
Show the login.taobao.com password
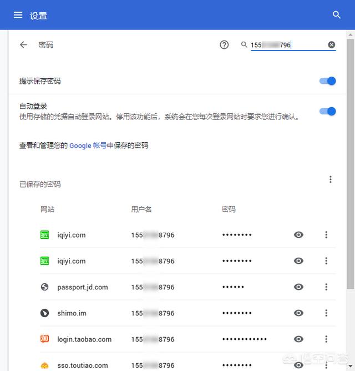(298, 339)
